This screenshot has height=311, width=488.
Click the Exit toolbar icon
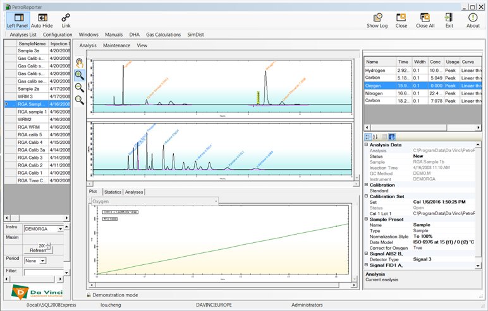tap(449, 21)
